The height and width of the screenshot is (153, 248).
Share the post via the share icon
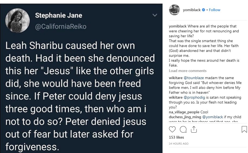pos(193,129)
